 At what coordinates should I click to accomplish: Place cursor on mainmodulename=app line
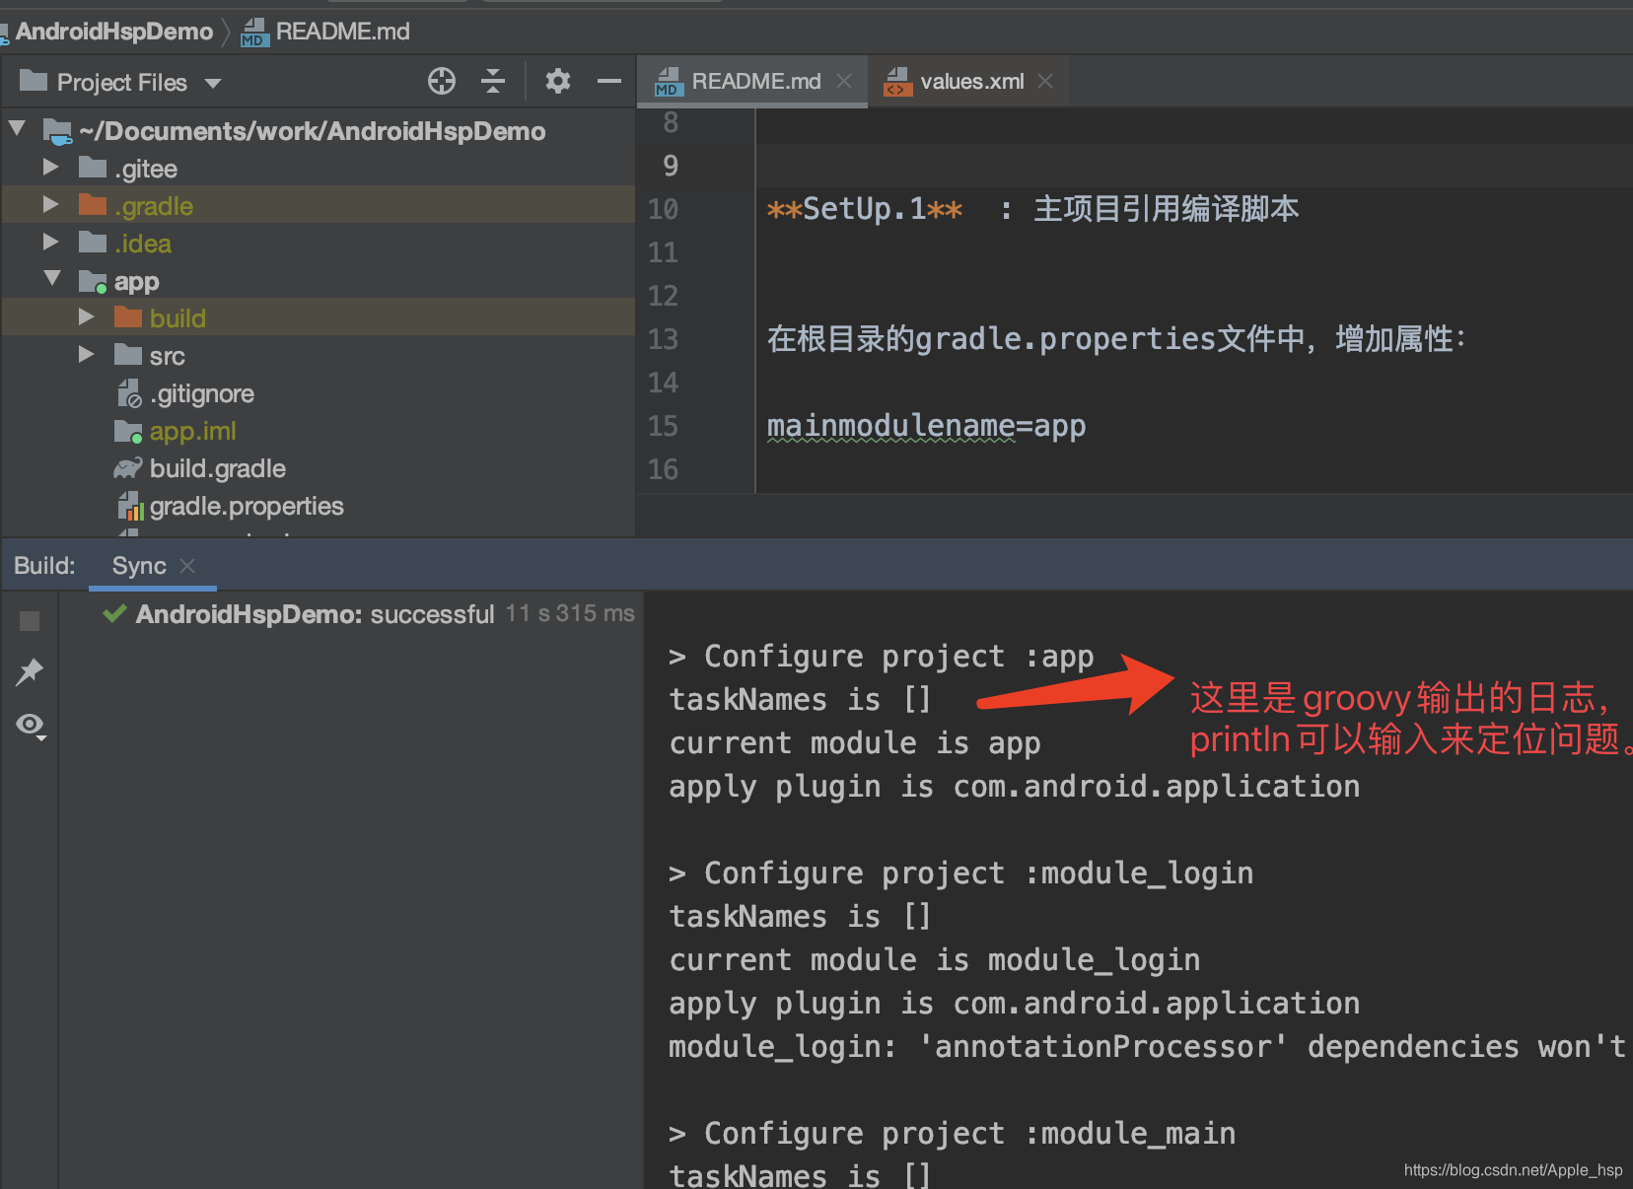pos(926,426)
